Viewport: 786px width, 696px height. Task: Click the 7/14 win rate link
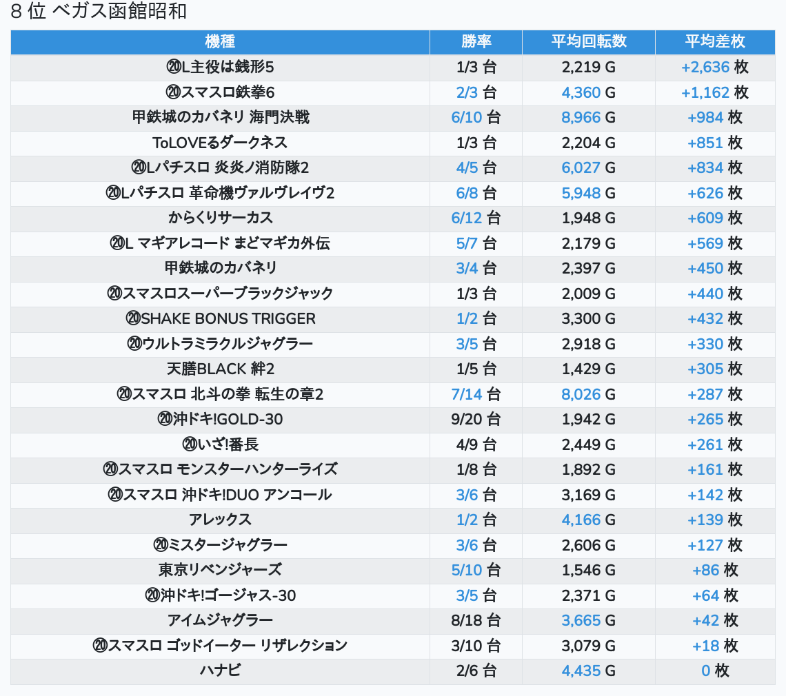[x=467, y=394]
